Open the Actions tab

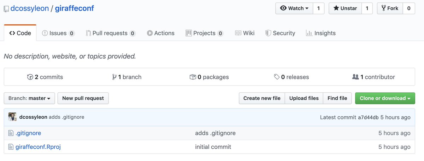(160, 33)
